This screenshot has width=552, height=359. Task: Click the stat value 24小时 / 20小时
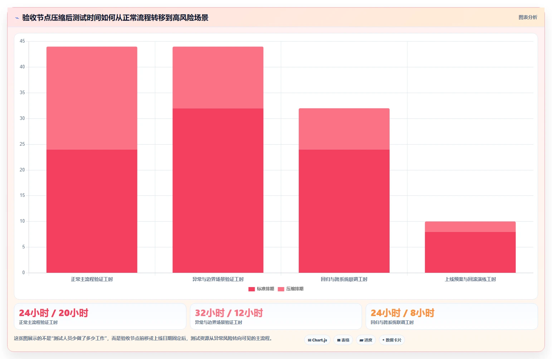tap(54, 313)
